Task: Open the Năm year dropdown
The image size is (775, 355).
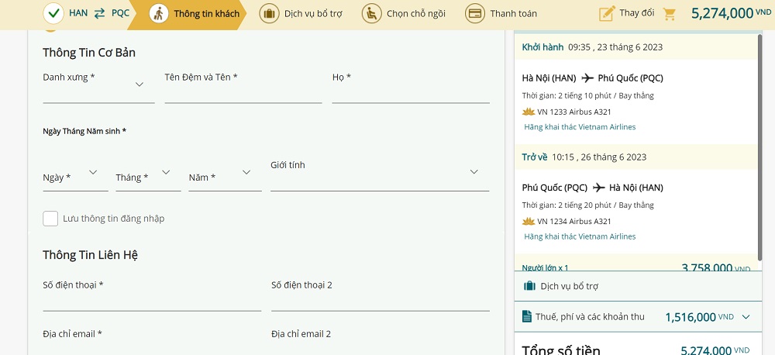Action: 225,177
